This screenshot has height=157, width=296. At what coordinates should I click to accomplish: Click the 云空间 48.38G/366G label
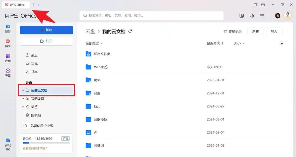[x=38, y=138]
